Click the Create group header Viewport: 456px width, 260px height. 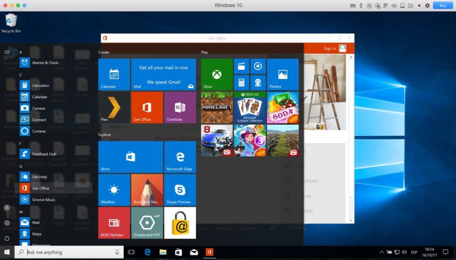tap(103, 53)
